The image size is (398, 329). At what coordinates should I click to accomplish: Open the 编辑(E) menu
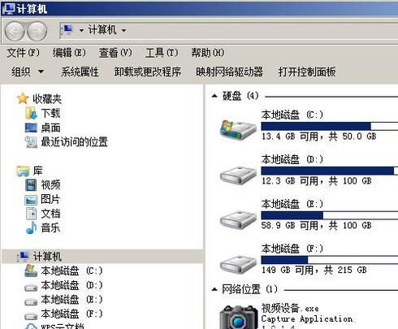69,53
